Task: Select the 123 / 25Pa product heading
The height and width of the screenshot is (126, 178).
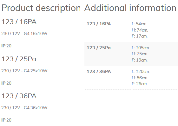Action: pos(19,59)
